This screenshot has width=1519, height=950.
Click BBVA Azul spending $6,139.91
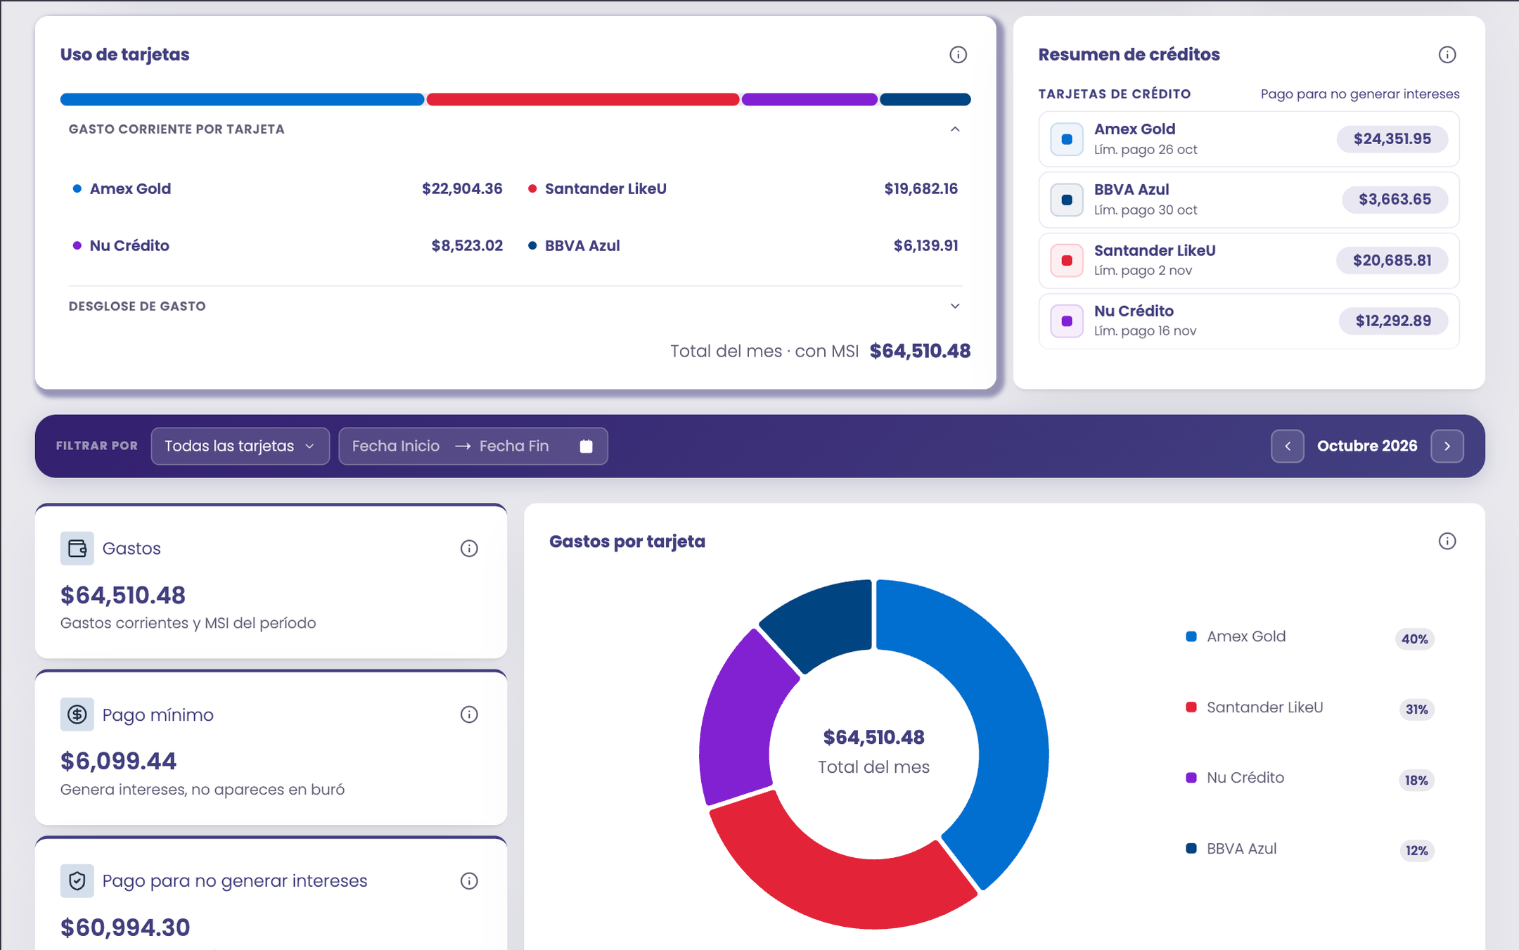[925, 246]
